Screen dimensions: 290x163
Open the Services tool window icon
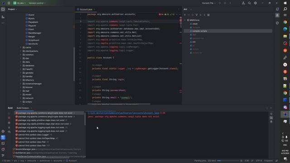coord(3,131)
